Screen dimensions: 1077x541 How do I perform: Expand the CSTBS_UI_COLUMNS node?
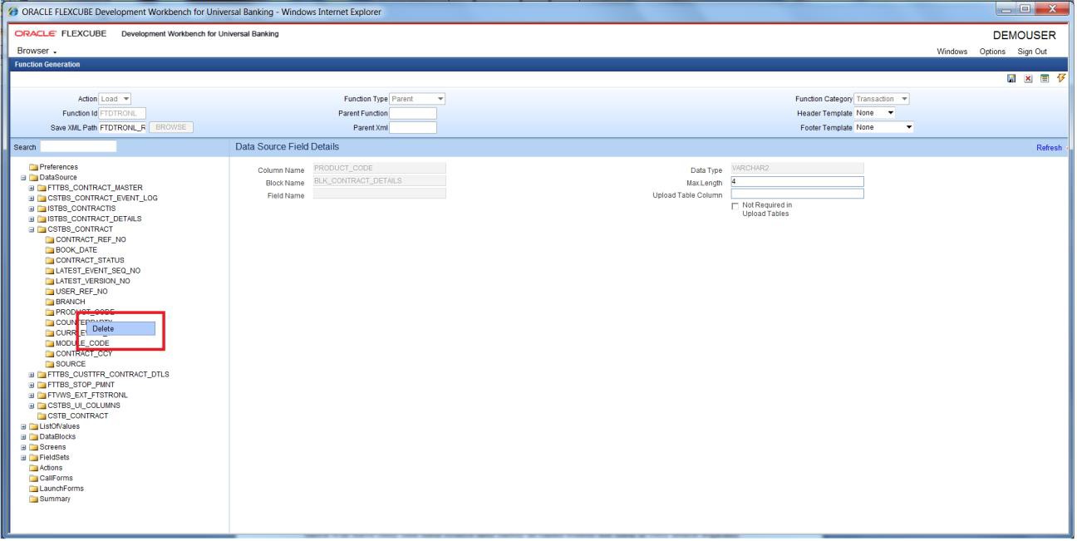click(x=31, y=406)
